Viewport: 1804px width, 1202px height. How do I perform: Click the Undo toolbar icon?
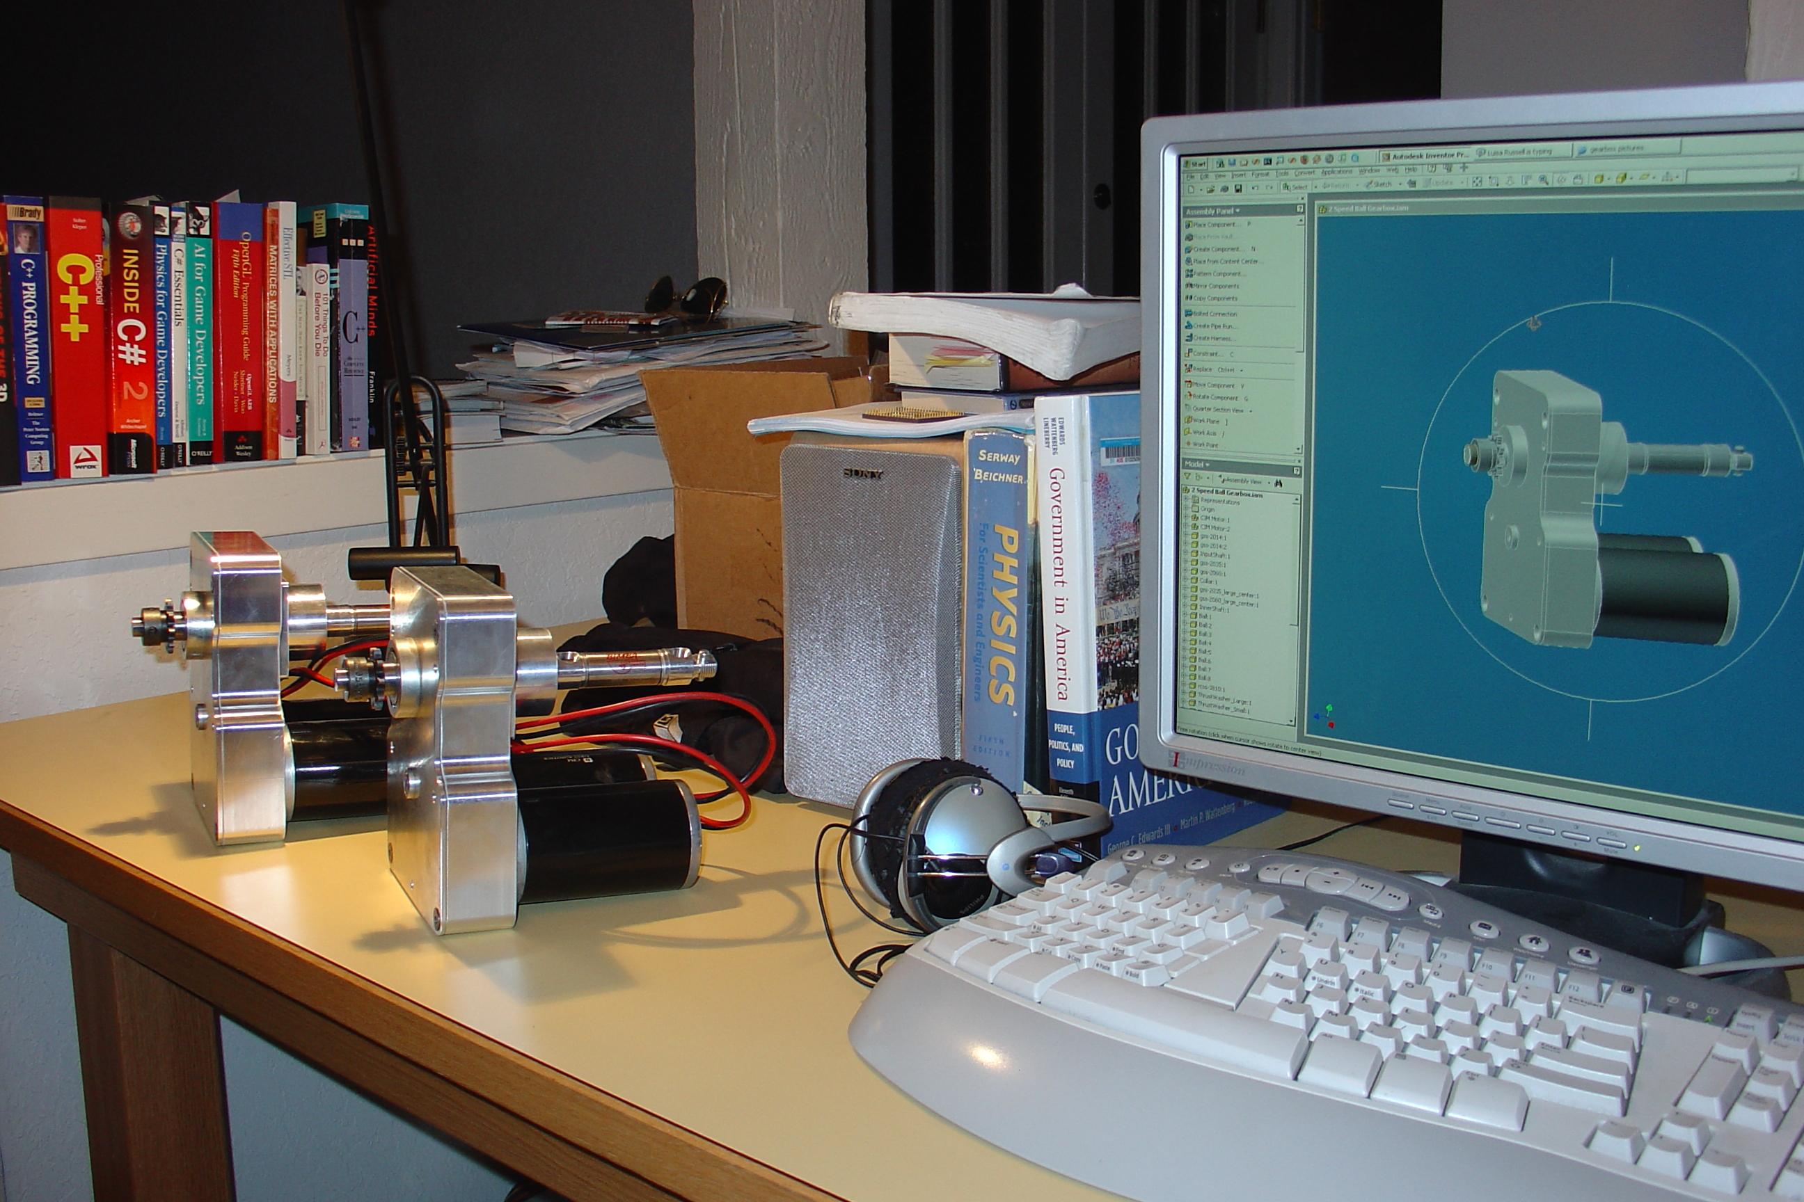[1256, 188]
